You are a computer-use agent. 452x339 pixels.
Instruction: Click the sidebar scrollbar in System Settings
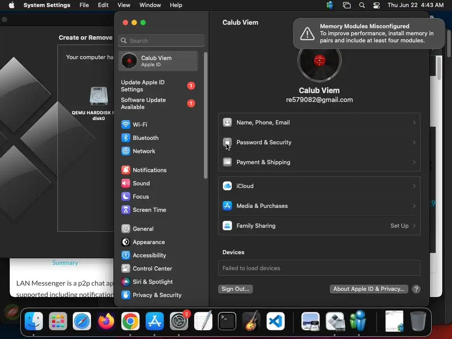[206, 115]
